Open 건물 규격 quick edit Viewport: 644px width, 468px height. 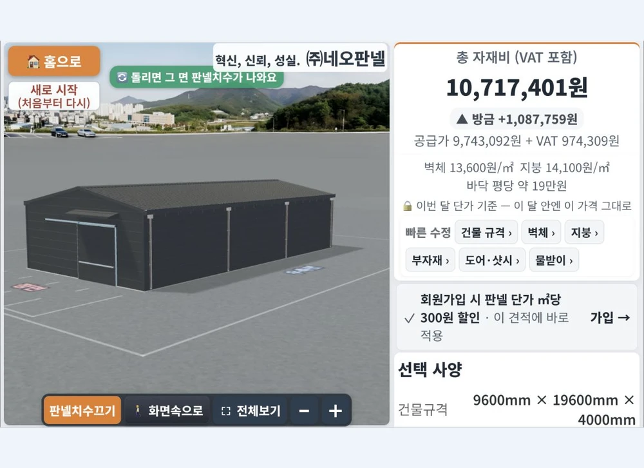pos(486,232)
